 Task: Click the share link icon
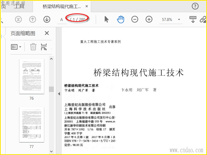coord(203,20)
